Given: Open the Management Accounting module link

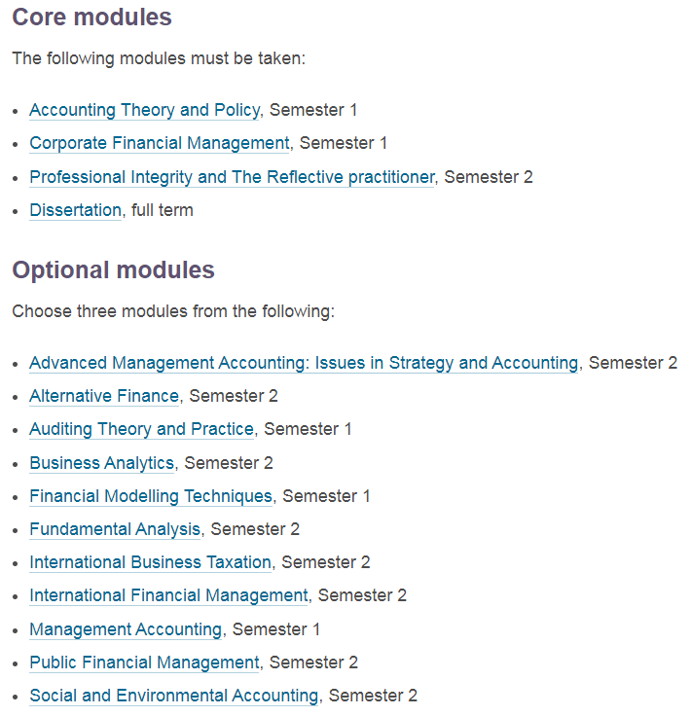Looking at the screenshot, I should [126, 629].
